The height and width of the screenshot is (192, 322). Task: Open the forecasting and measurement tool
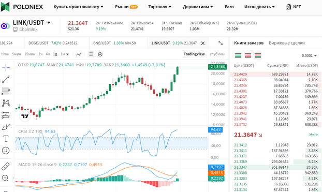coord(6,115)
